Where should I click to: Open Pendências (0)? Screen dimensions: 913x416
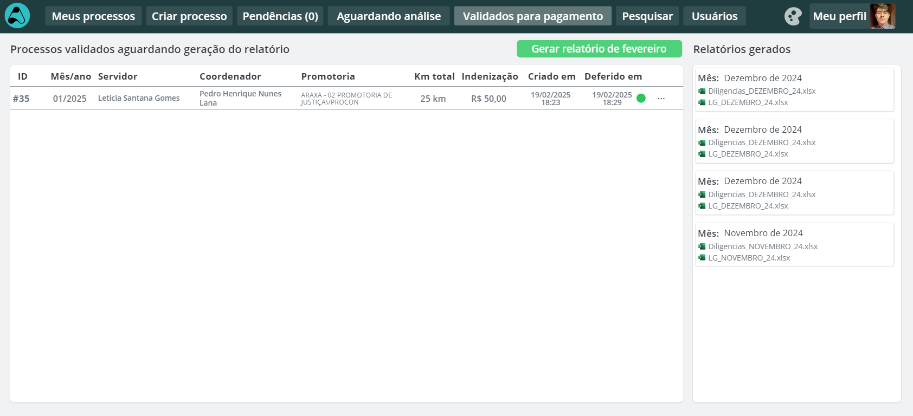pos(280,16)
